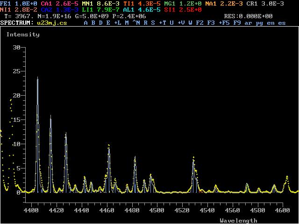Click the 'es' command
This screenshot has height=224, width=299.
282,23
